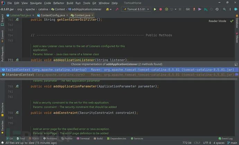The width and height of the screenshot is (239, 145).
Task: Toggle Reader Mode in the editor
Action: (218, 21)
